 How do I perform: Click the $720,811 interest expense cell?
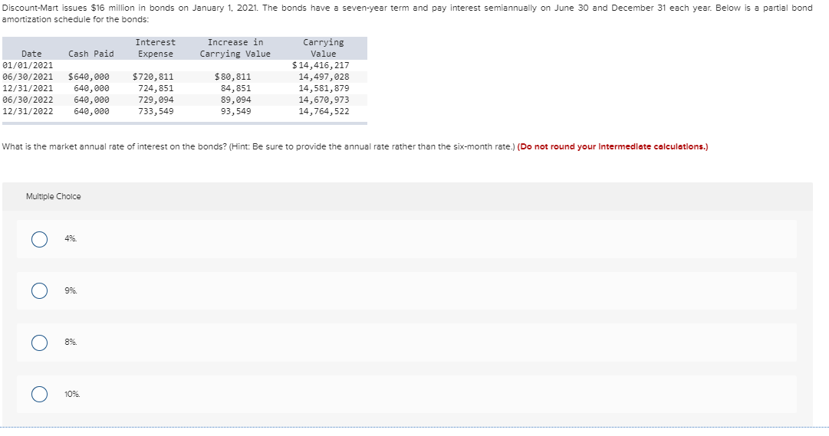(x=153, y=77)
